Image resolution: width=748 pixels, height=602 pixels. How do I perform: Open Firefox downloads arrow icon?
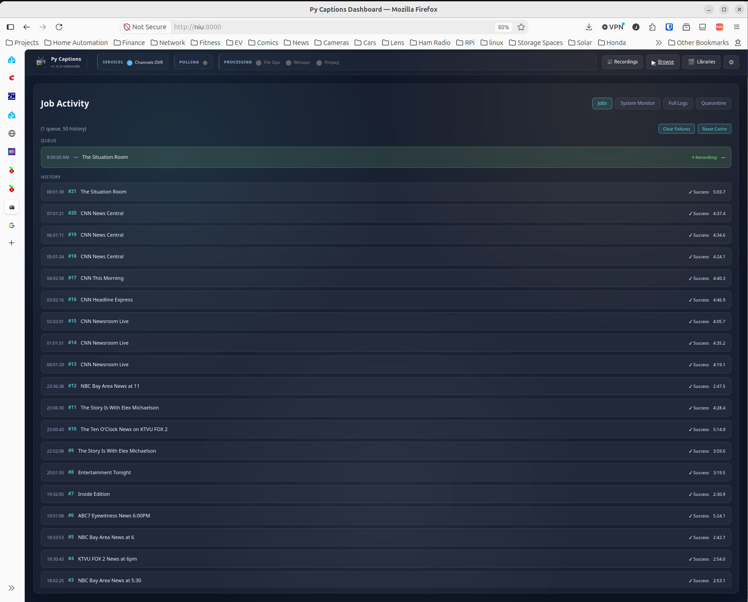click(589, 27)
